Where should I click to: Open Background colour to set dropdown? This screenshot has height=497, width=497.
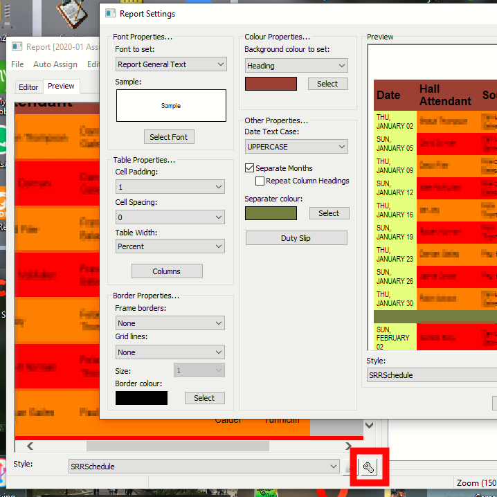296,66
